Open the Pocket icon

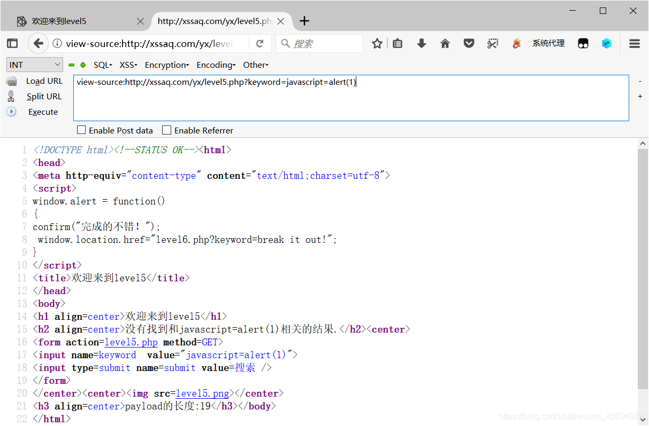coord(469,44)
